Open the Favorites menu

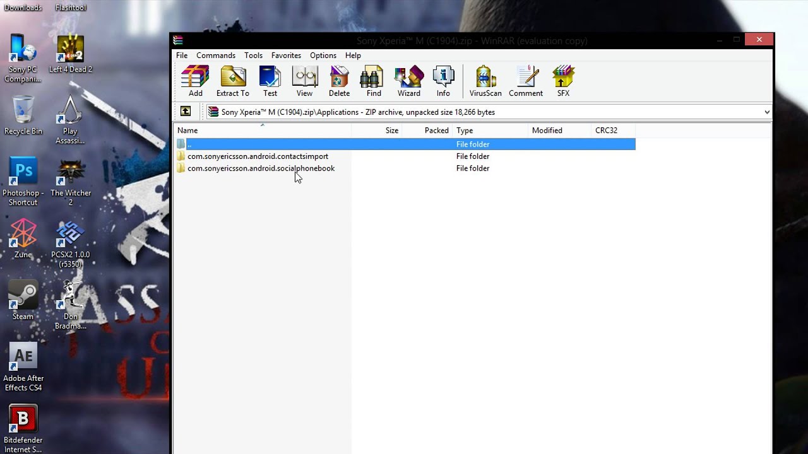point(286,55)
